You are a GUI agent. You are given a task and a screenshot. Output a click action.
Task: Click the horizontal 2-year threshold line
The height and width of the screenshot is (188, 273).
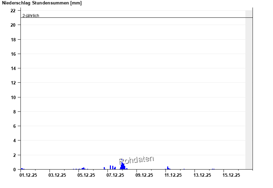point(136,17)
